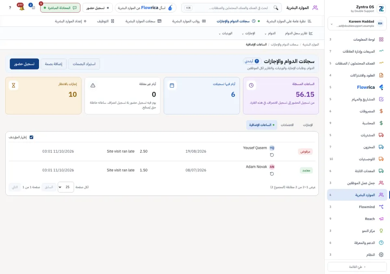This screenshot has width=390, height=274.
Task: Open المحادثة المباشرة live chat button
Action: click(x=60, y=8)
